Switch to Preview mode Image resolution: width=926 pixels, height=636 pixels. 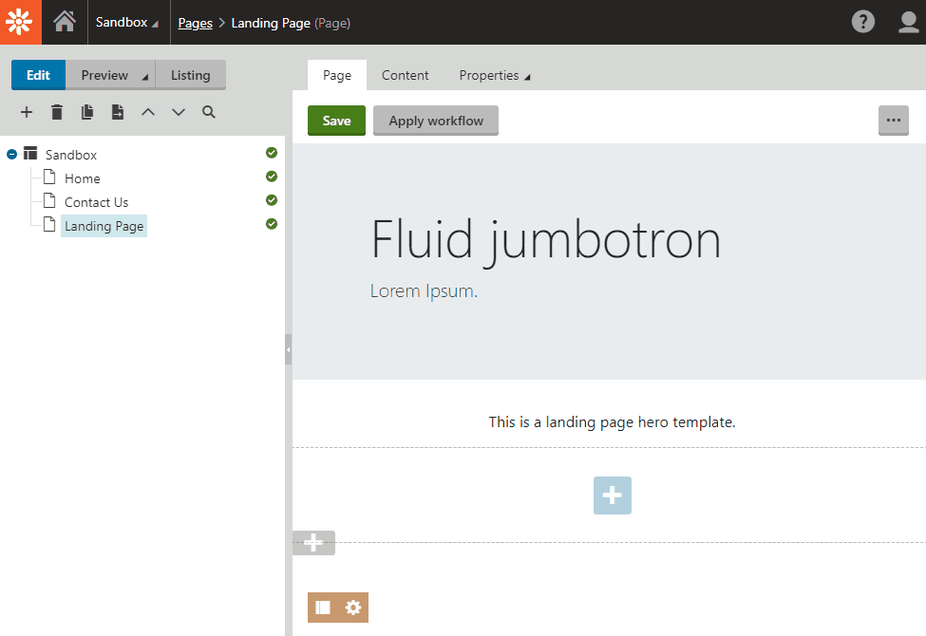coord(104,75)
